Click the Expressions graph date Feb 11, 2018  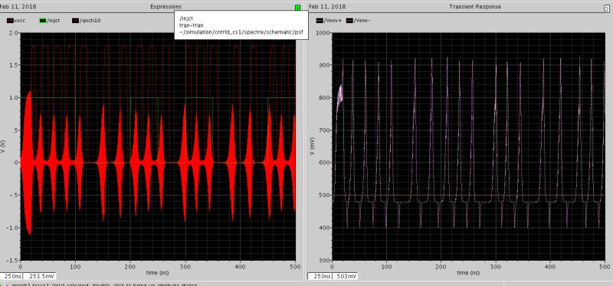(x=18, y=7)
